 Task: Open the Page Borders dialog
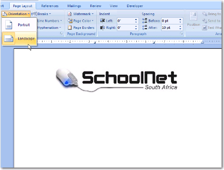[81, 28]
